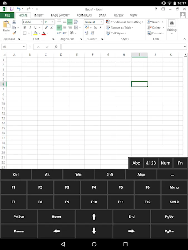The image size is (188, 250).
Task: Click the Redo arrow icon
Action: pyautogui.click(x=29, y=9)
